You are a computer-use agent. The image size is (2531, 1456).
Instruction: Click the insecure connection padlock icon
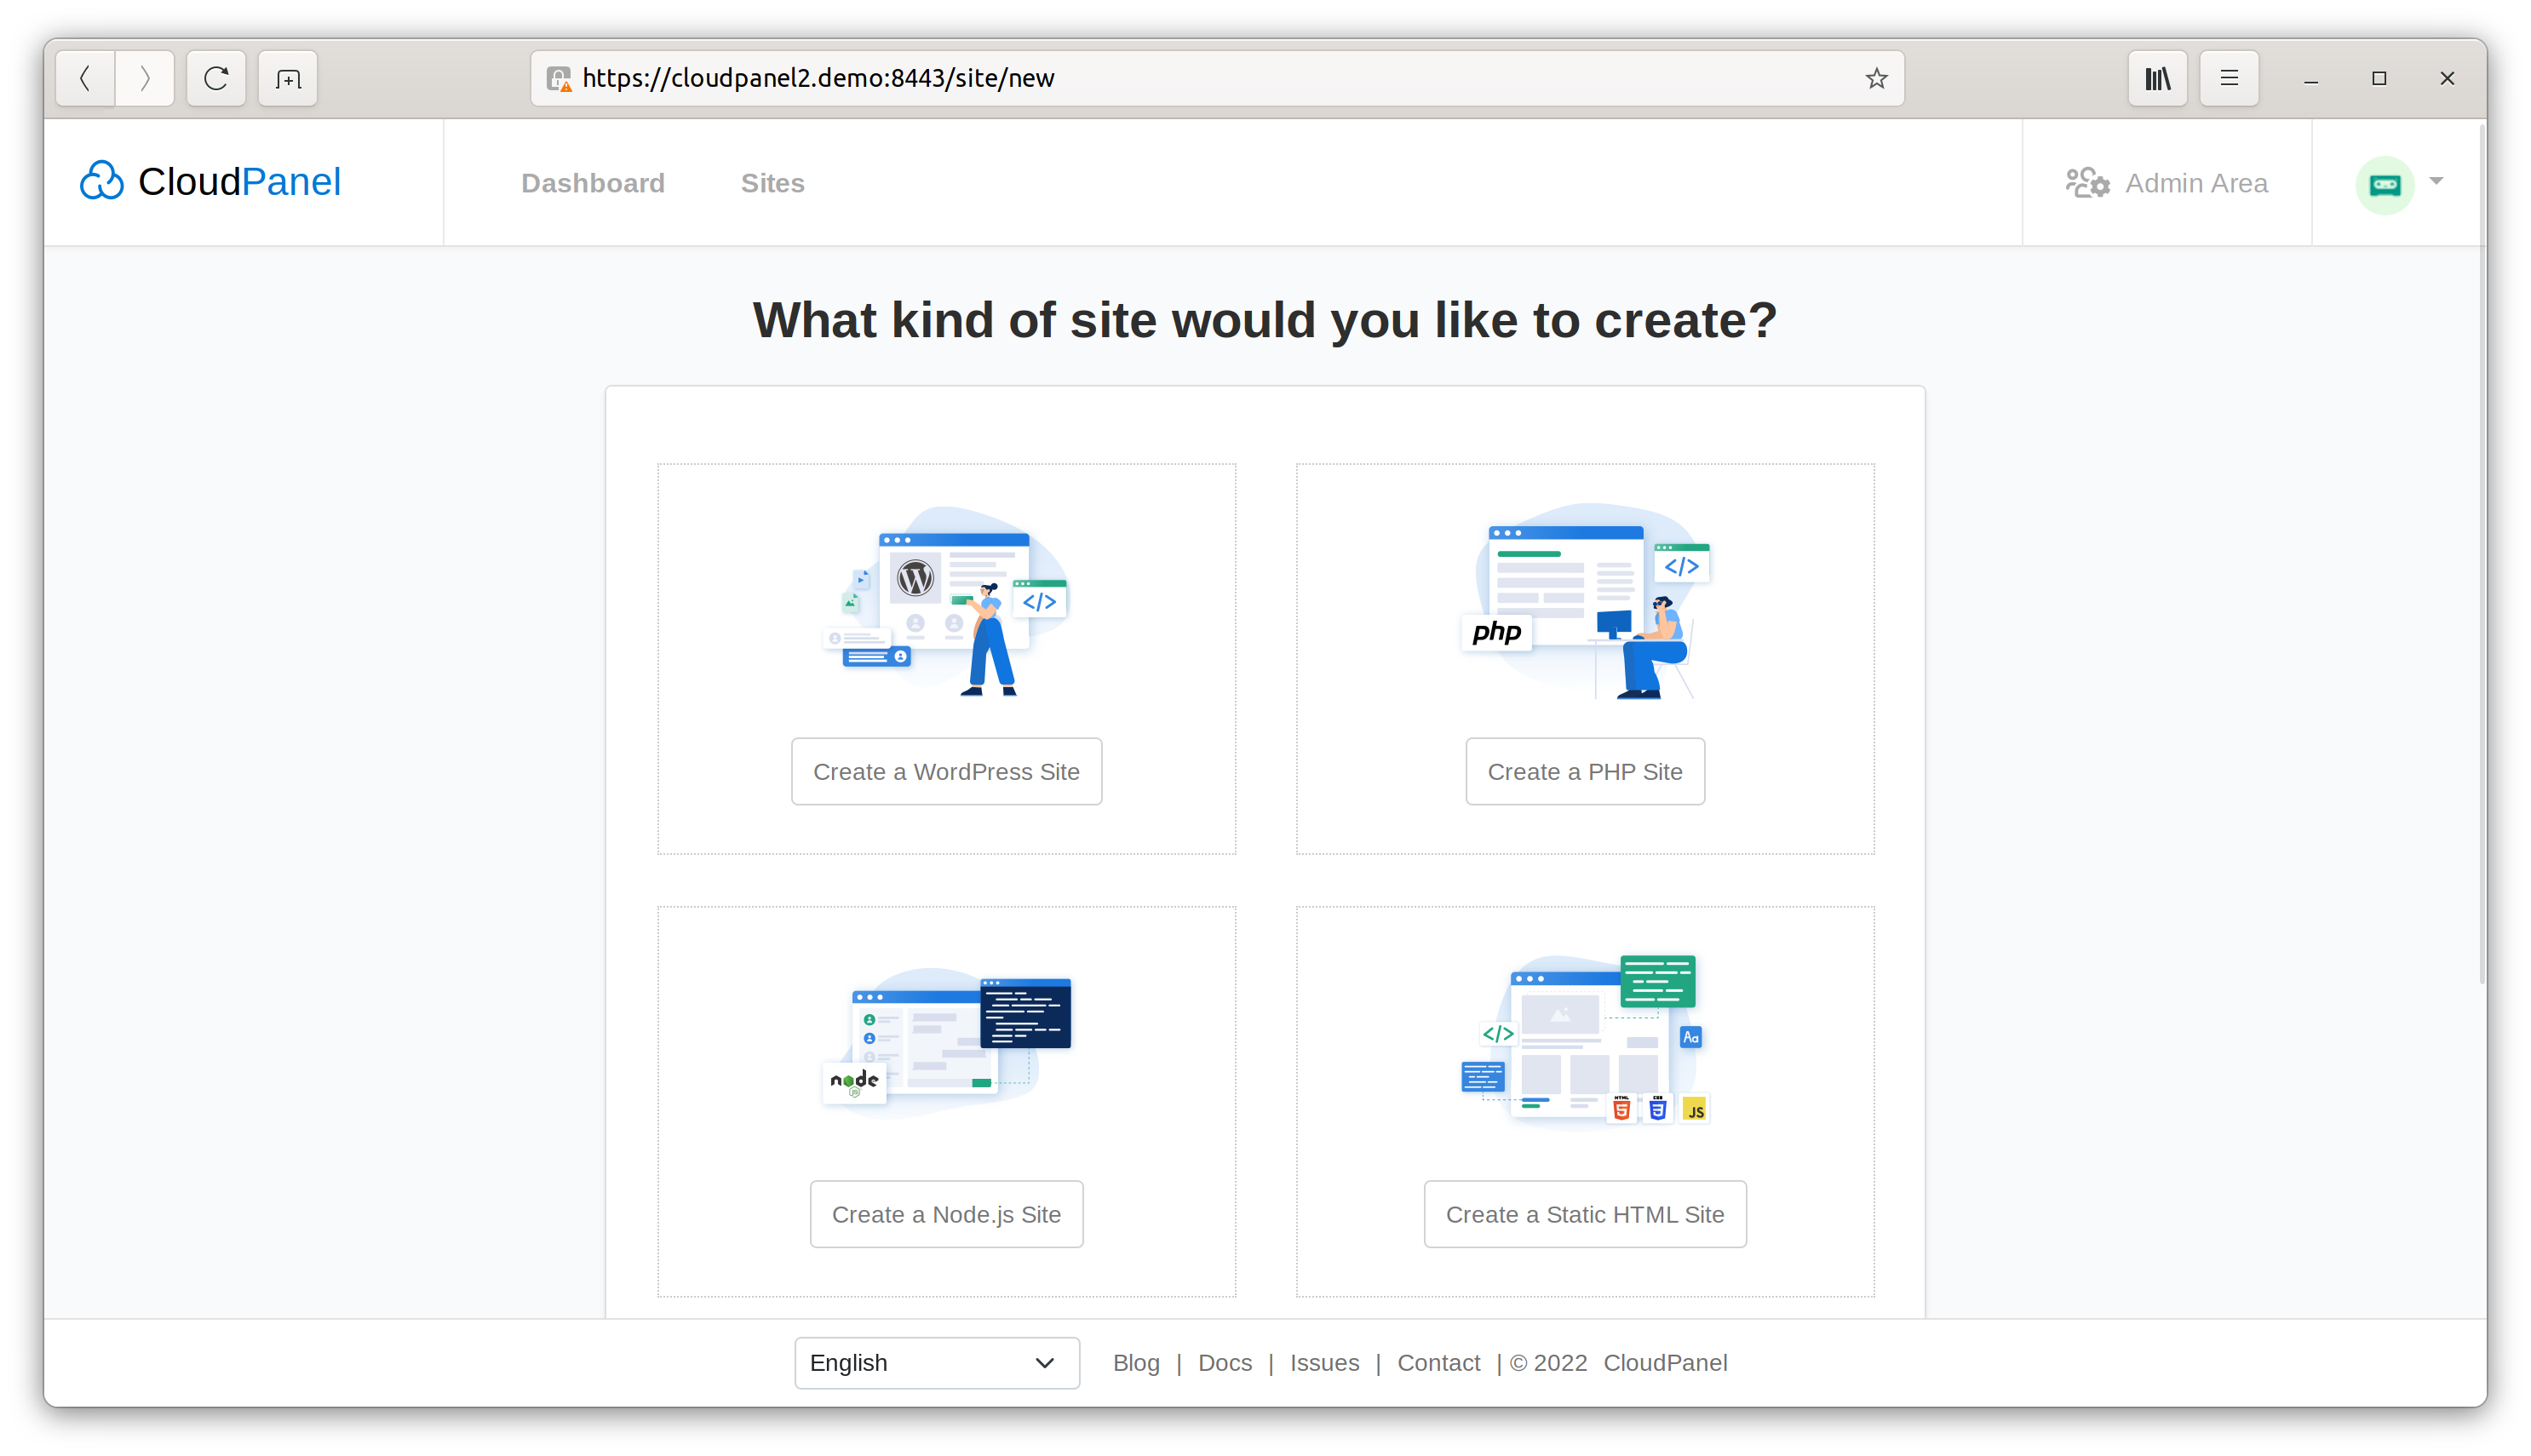559,78
